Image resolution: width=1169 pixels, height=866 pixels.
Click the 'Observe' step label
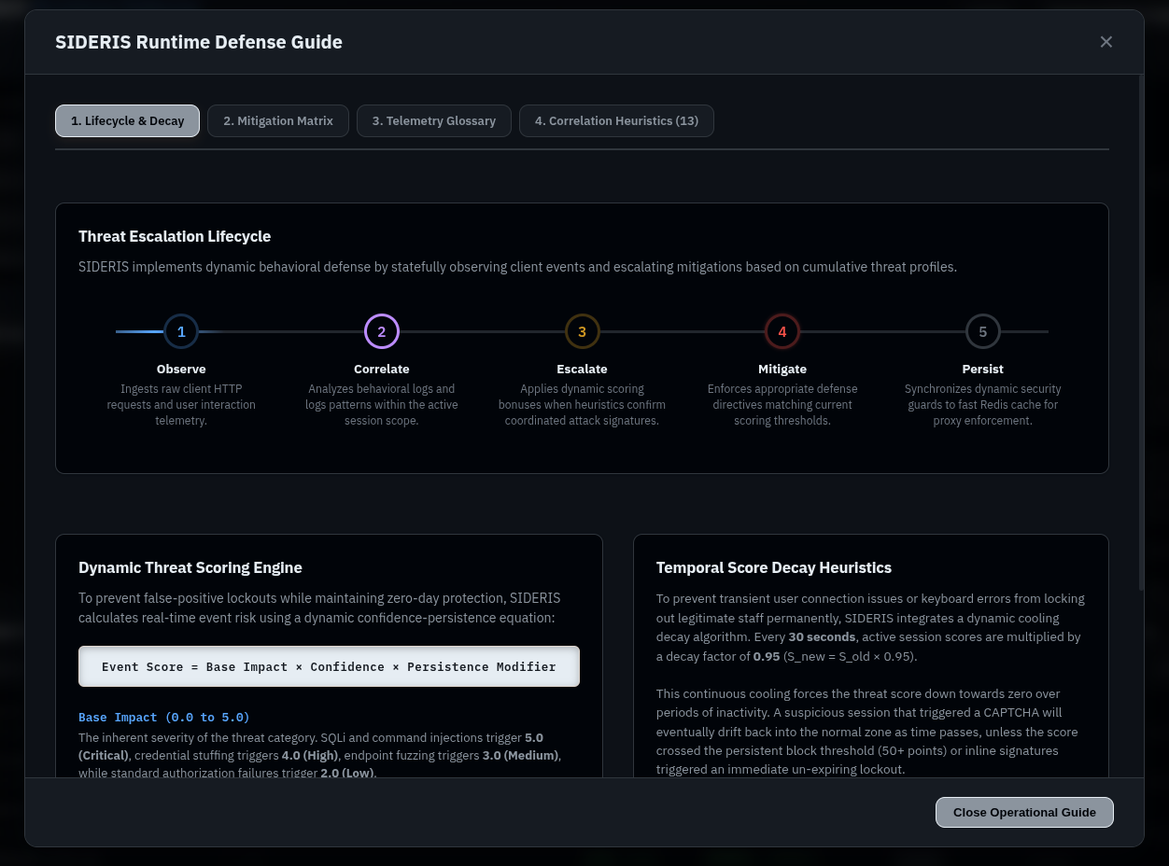pos(181,369)
